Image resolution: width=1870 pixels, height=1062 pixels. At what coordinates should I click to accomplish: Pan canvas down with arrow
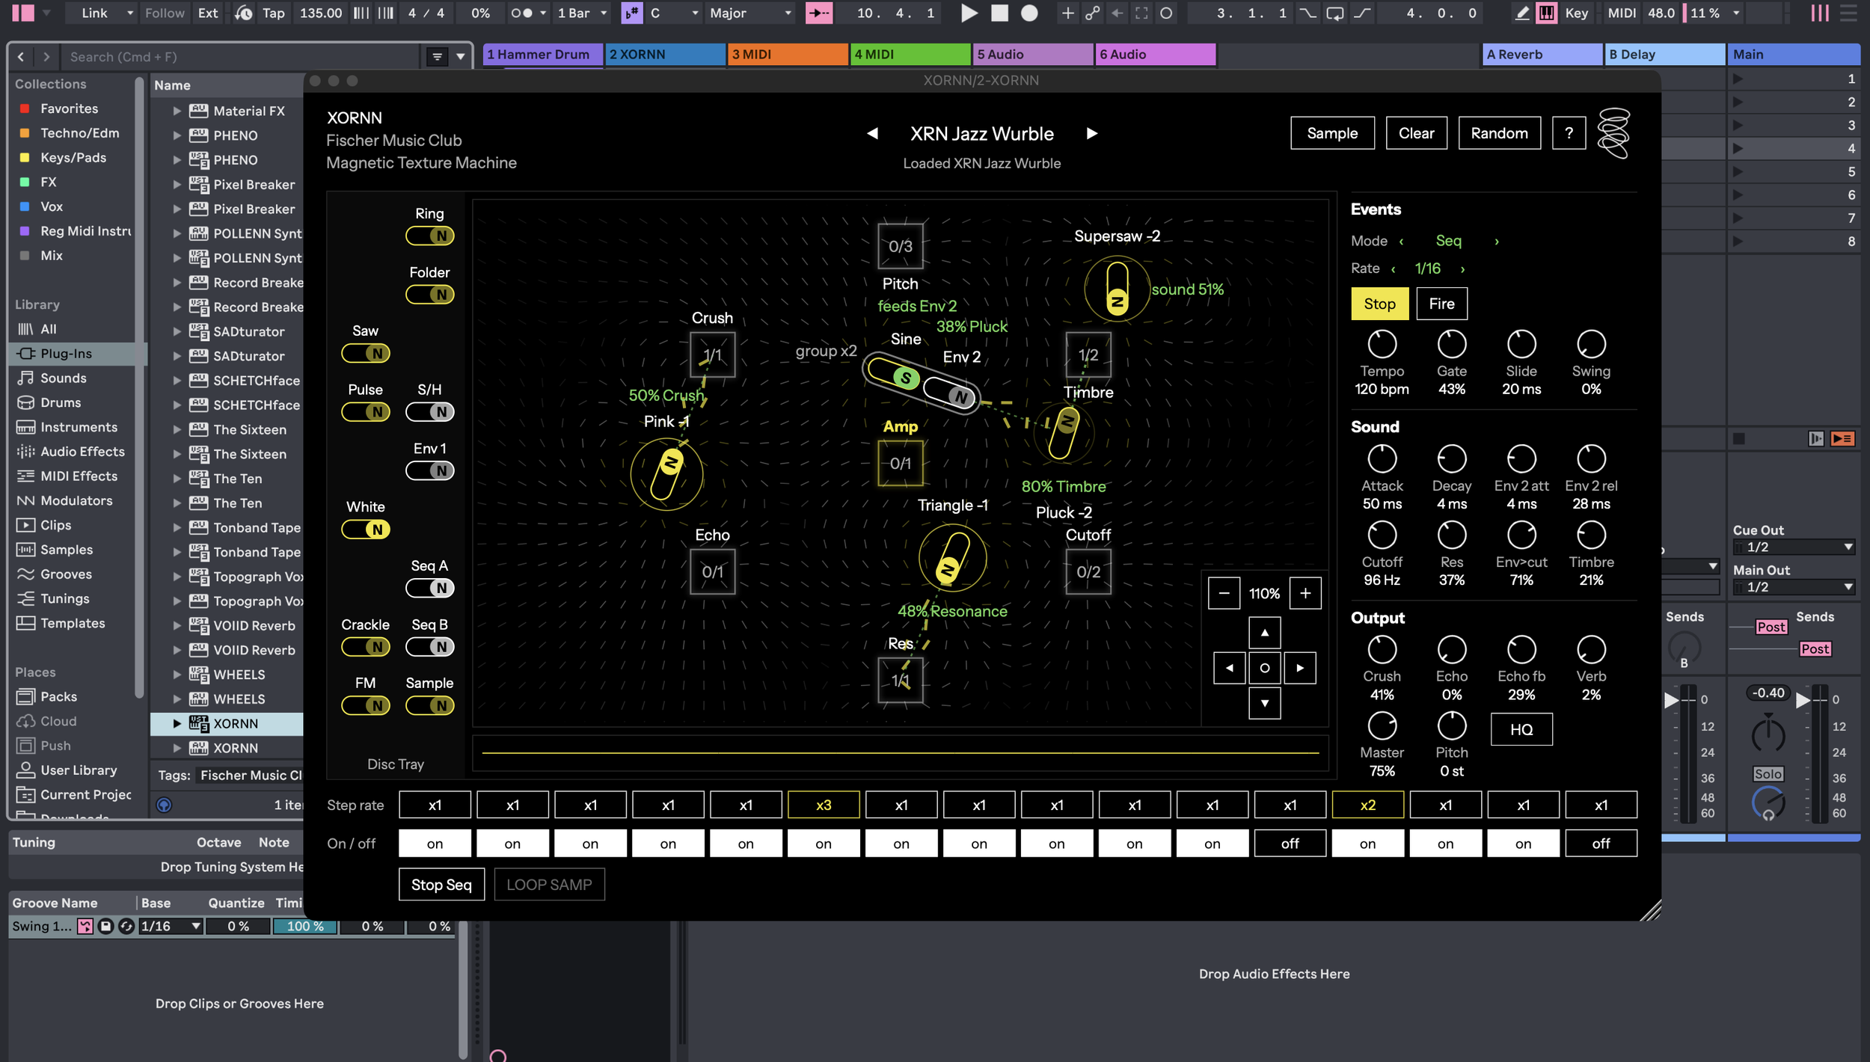[1265, 703]
